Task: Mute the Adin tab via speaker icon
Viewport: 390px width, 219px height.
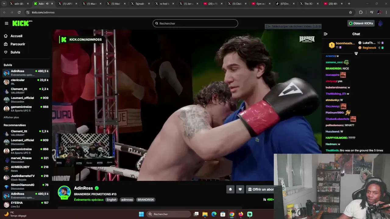Action: point(47,4)
